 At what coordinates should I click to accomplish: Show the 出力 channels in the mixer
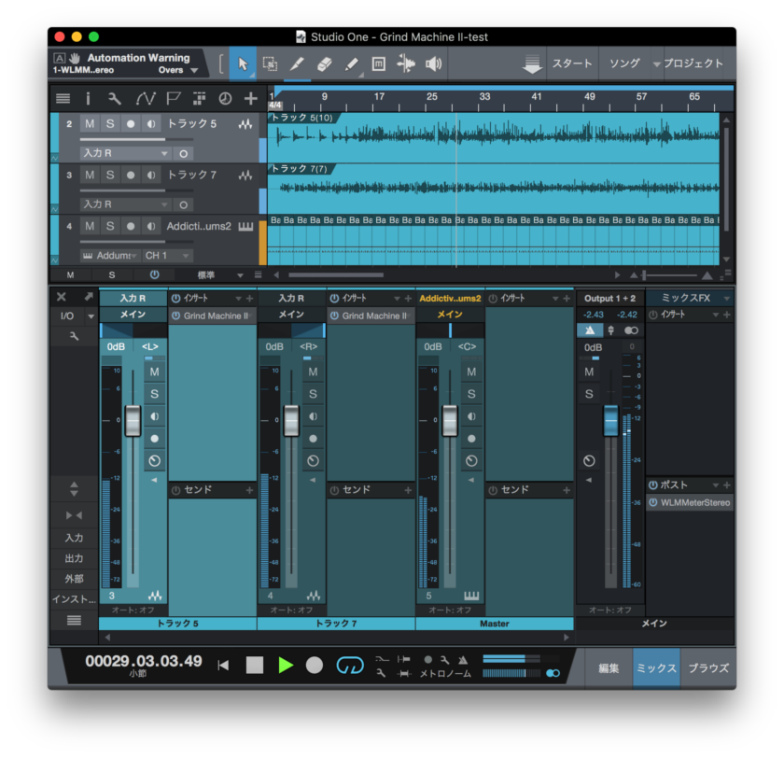click(x=74, y=558)
